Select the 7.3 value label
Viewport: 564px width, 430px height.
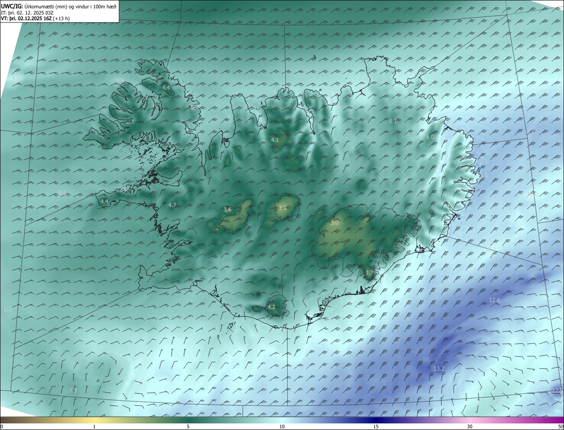click(x=73, y=390)
